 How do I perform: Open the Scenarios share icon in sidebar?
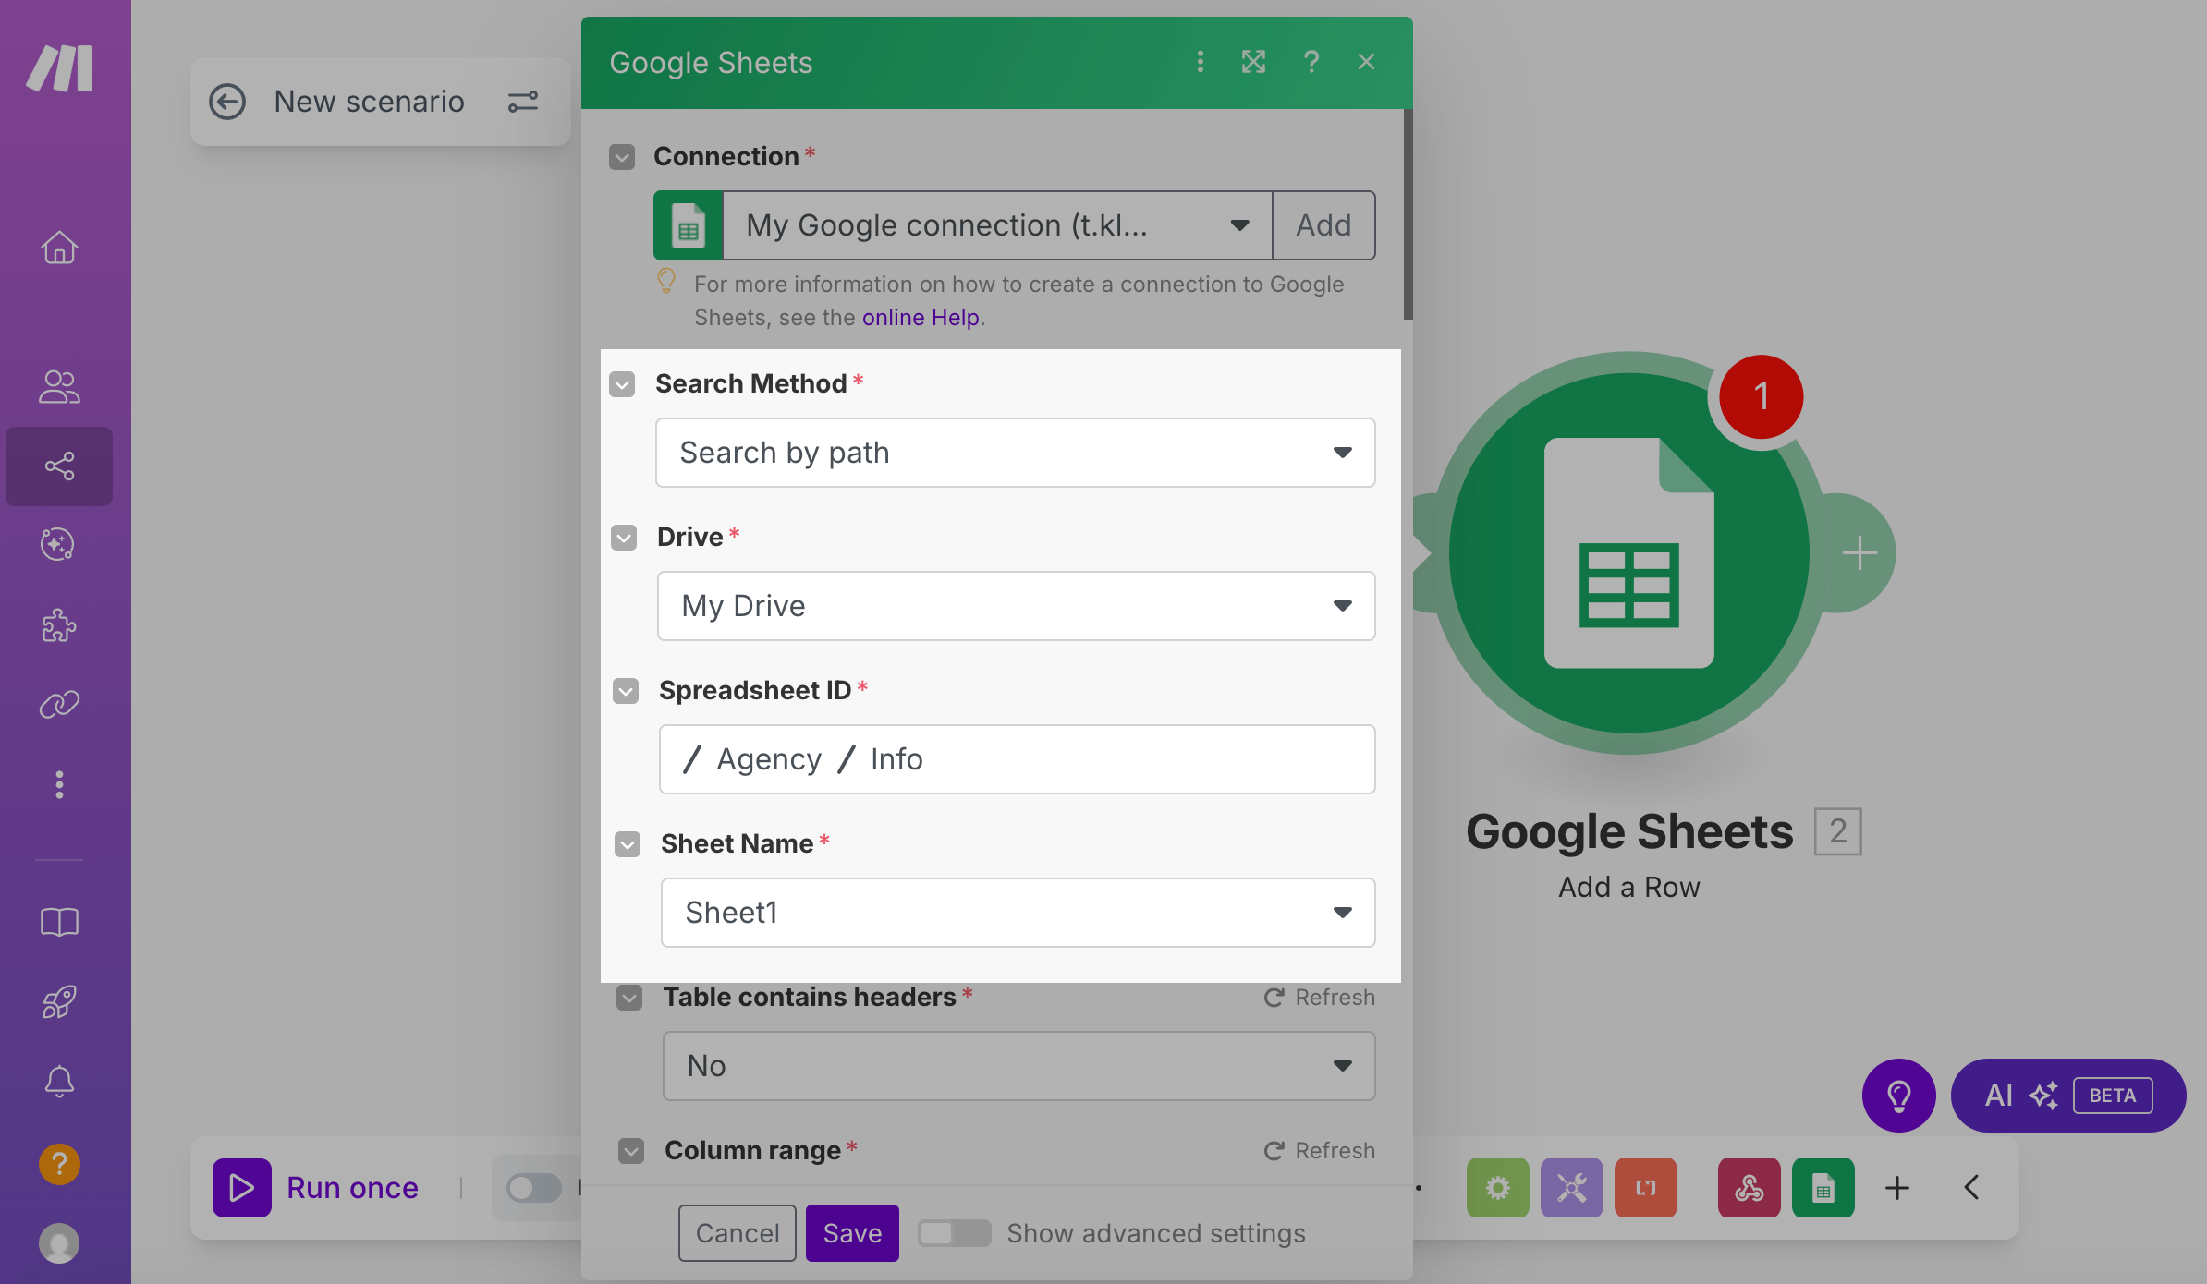(59, 466)
